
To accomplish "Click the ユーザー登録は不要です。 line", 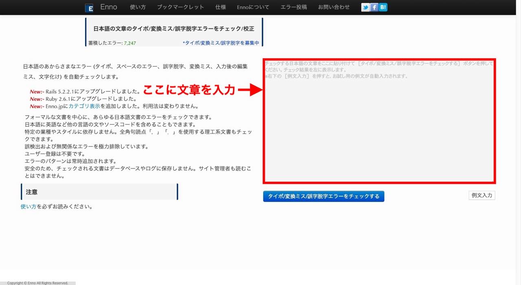I will [55, 154].
